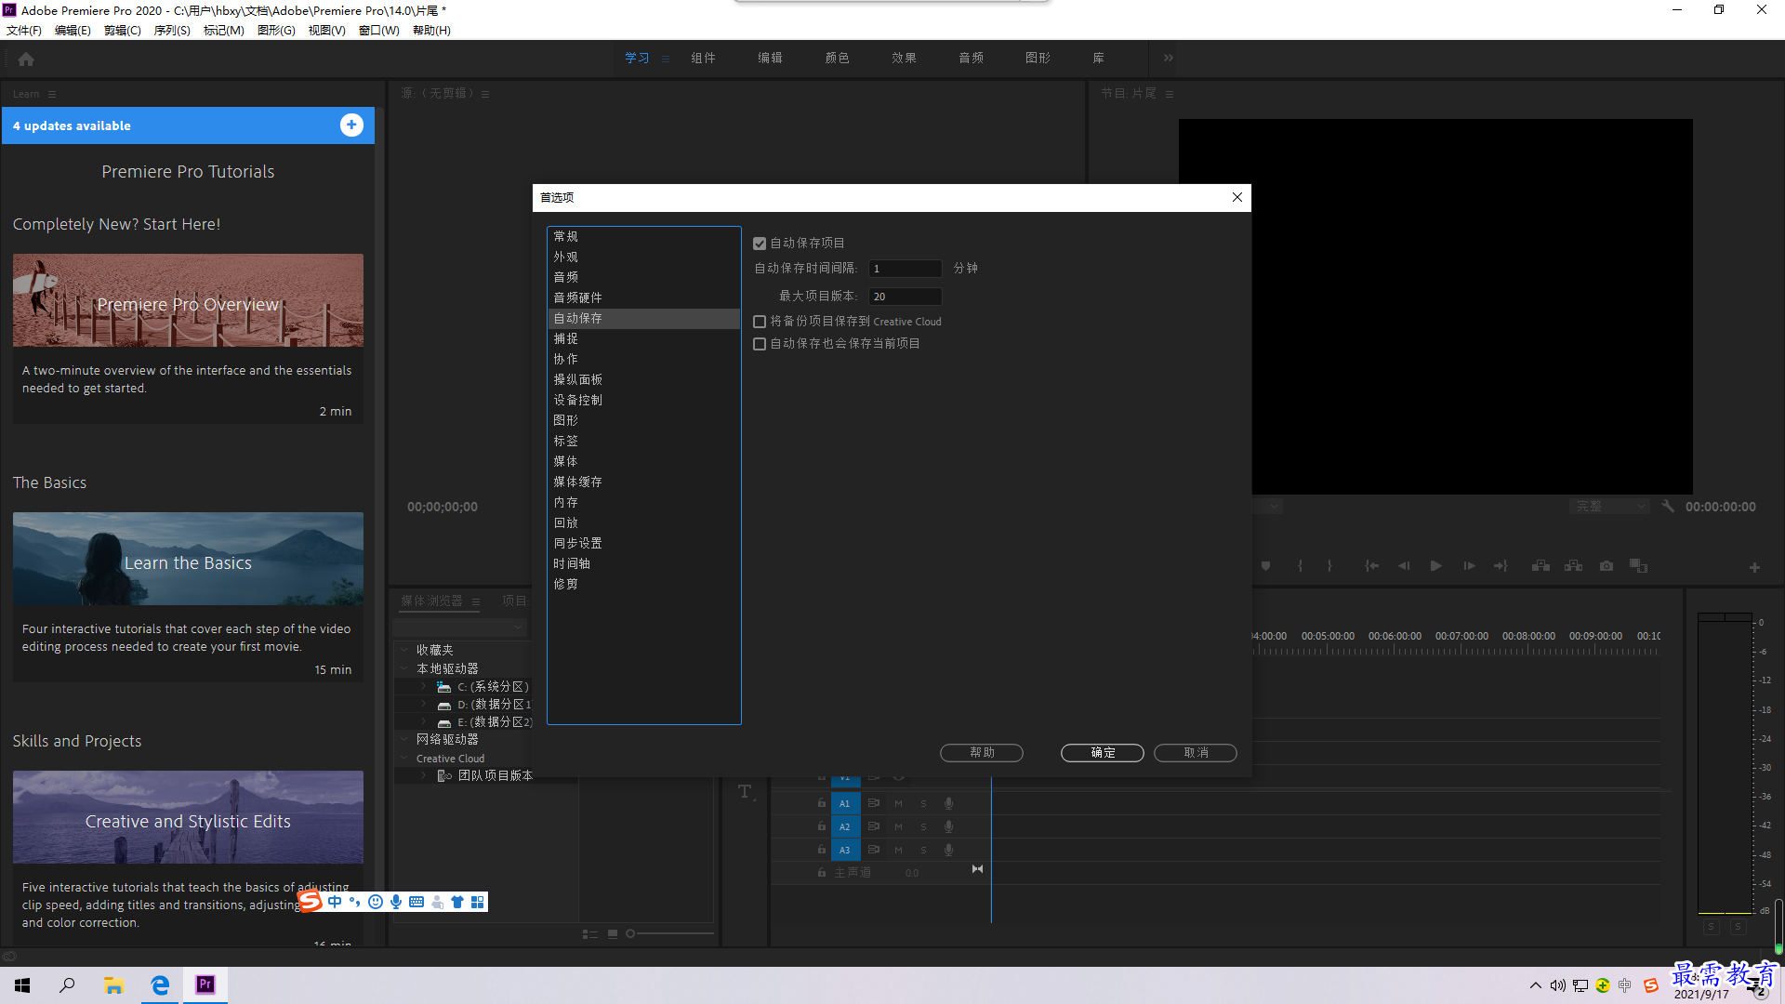Mute audio track A2

[898, 826]
